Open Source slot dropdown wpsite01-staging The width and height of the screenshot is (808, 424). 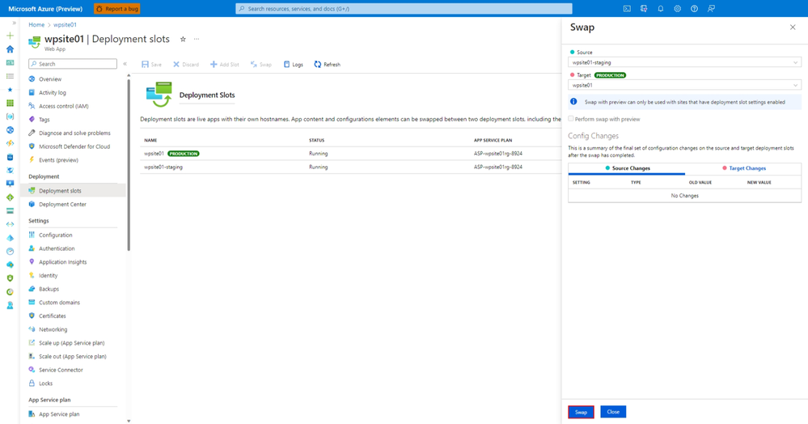click(684, 62)
